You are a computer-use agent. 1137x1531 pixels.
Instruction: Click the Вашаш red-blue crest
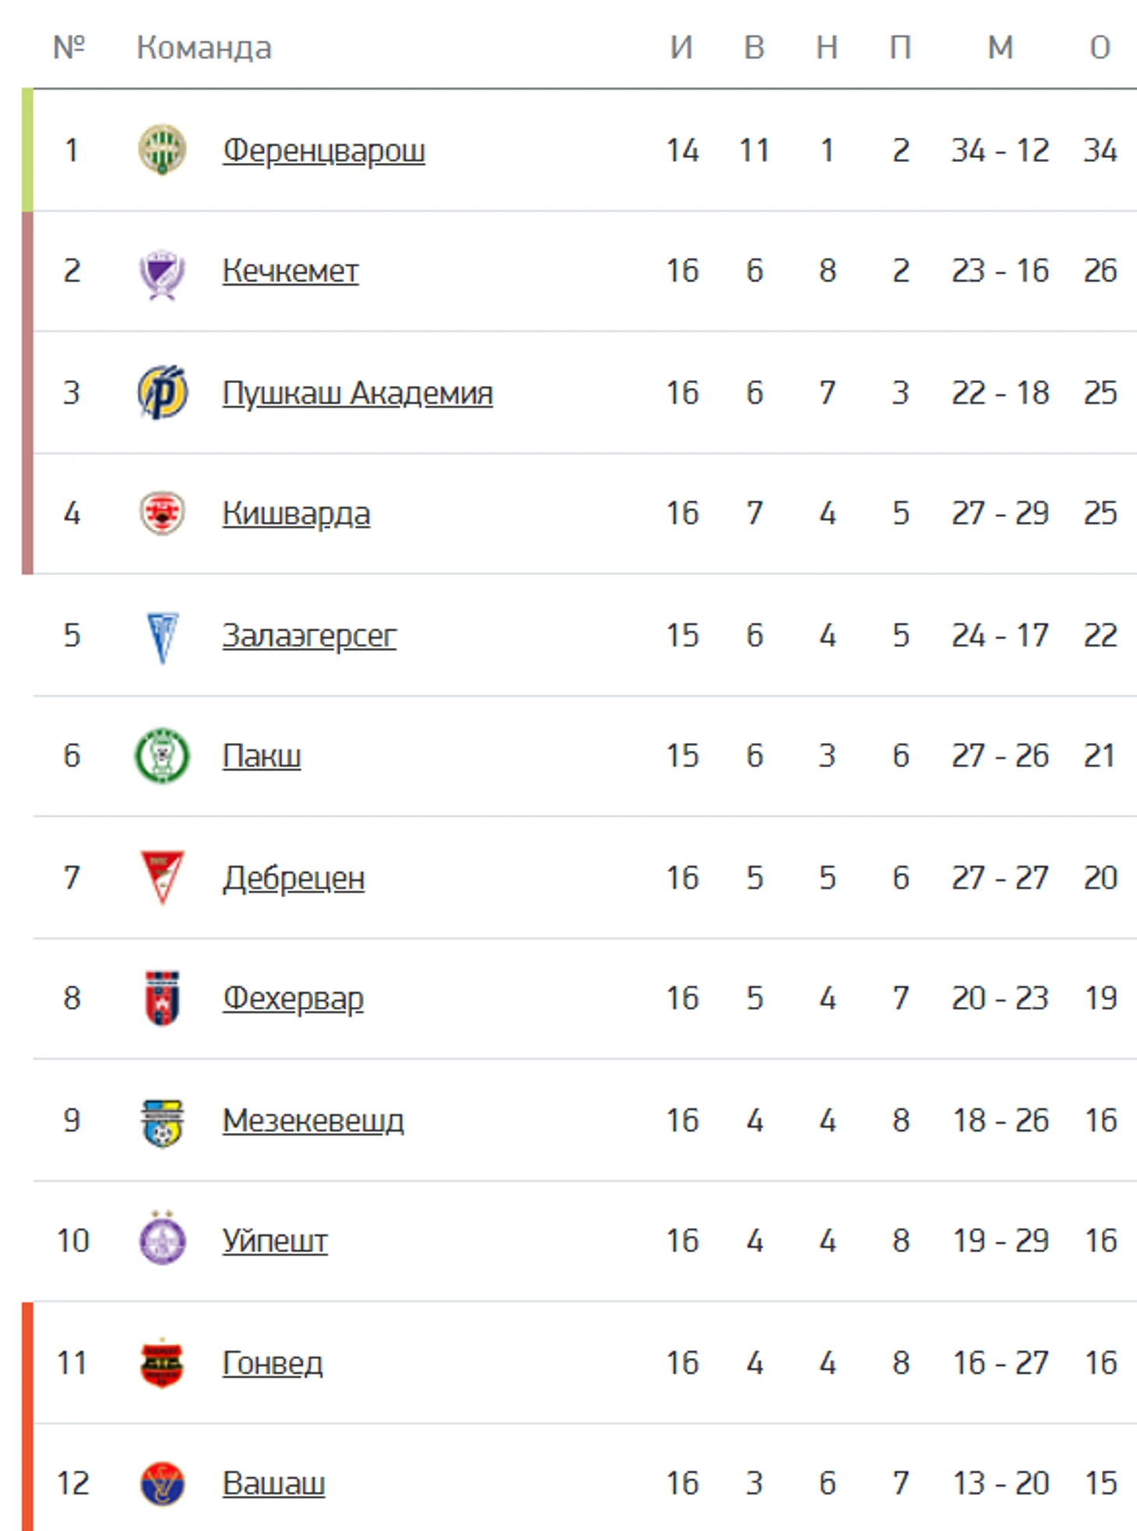coord(162,1483)
